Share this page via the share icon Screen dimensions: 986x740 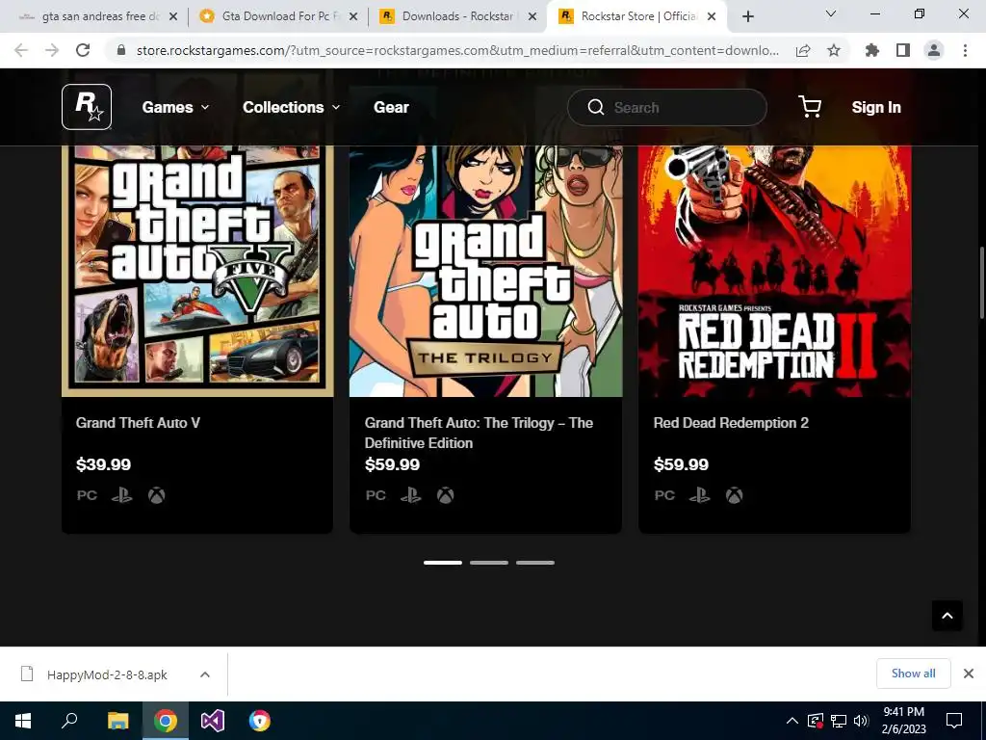pyautogui.click(x=803, y=50)
